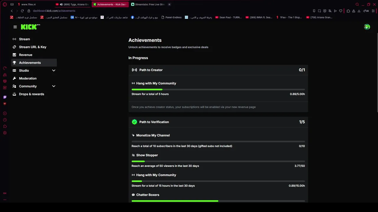Go to Stream URL & Key page
The image size is (378, 212).
[x=32, y=47]
